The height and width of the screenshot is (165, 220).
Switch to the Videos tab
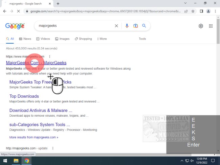(x=43, y=39)
